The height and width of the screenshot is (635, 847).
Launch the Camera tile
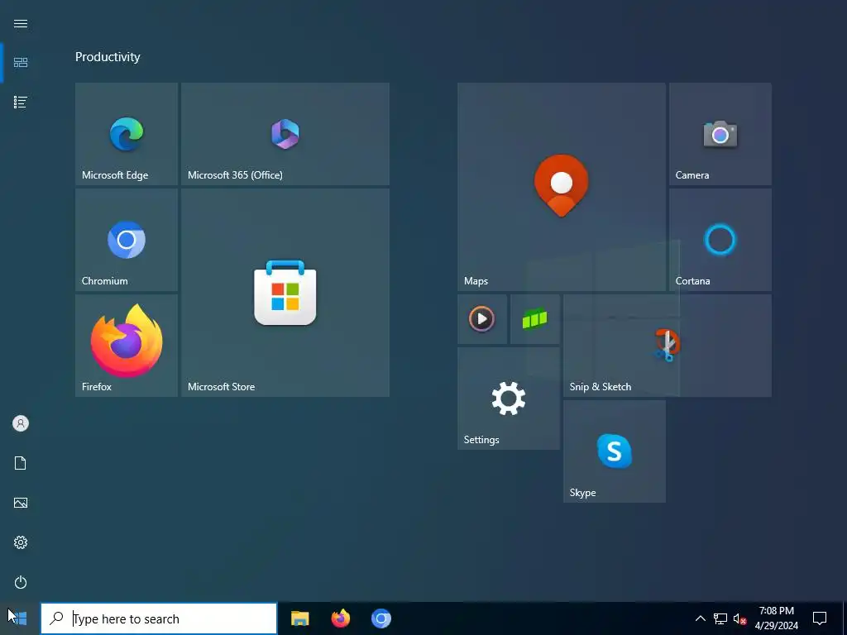[720, 134]
